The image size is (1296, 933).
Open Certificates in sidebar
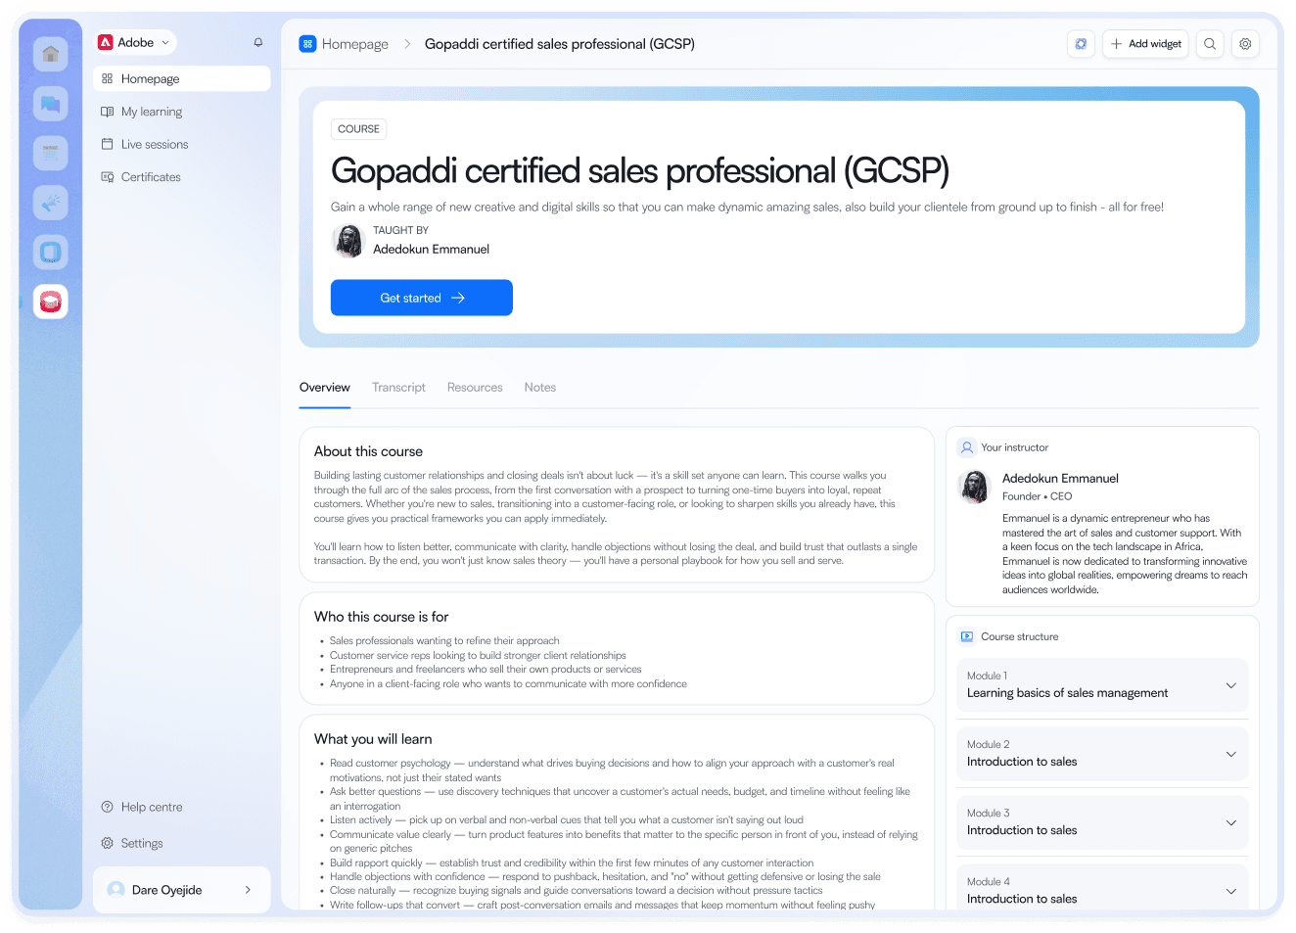[x=182, y=177]
